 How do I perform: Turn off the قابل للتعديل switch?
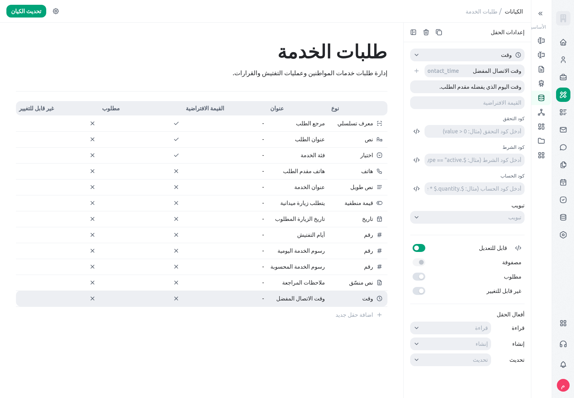(419, 248)
